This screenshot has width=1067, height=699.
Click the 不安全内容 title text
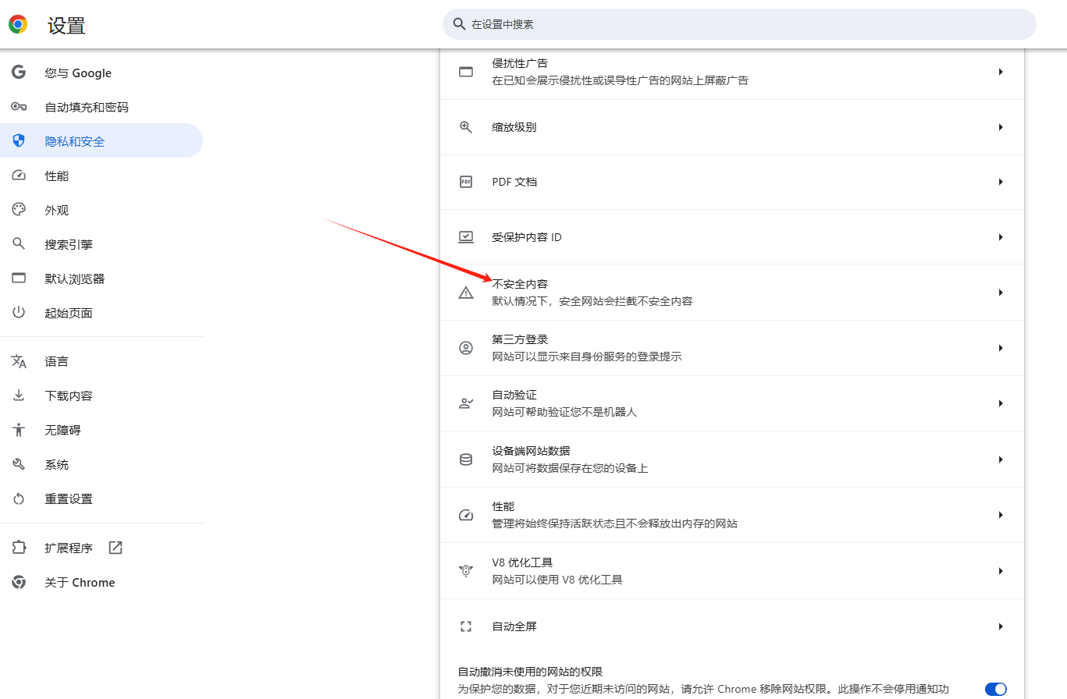520,284
